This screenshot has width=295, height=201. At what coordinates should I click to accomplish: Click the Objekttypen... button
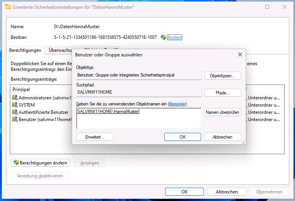coord(223,76)
